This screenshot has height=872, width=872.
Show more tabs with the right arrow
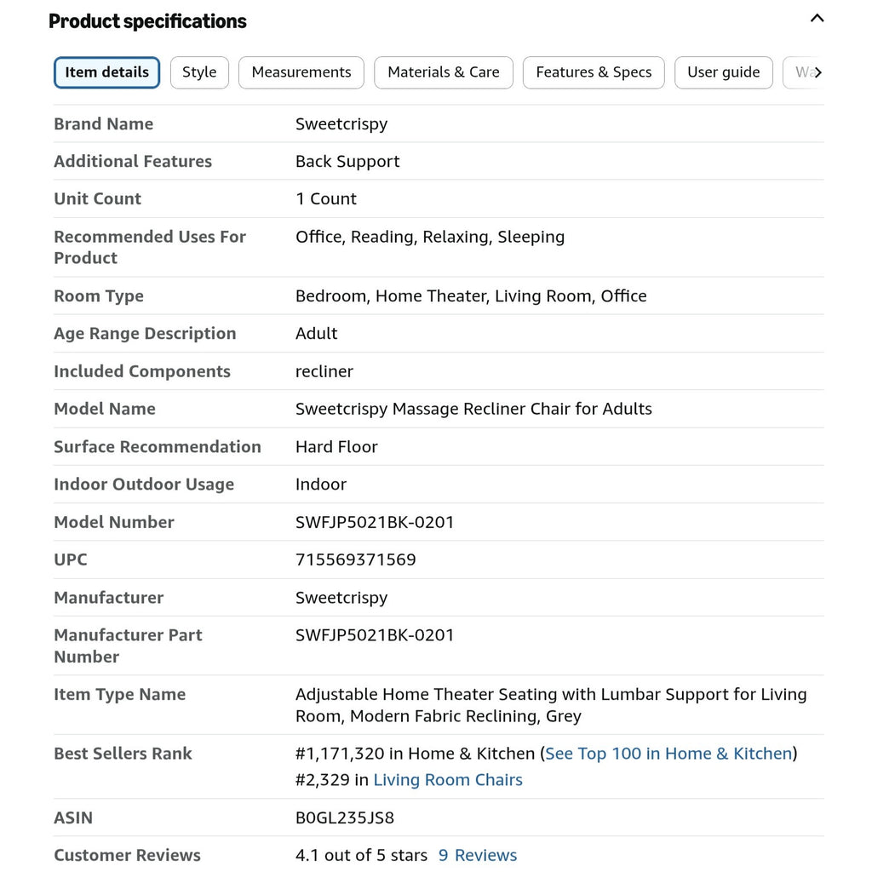point(817,72)
